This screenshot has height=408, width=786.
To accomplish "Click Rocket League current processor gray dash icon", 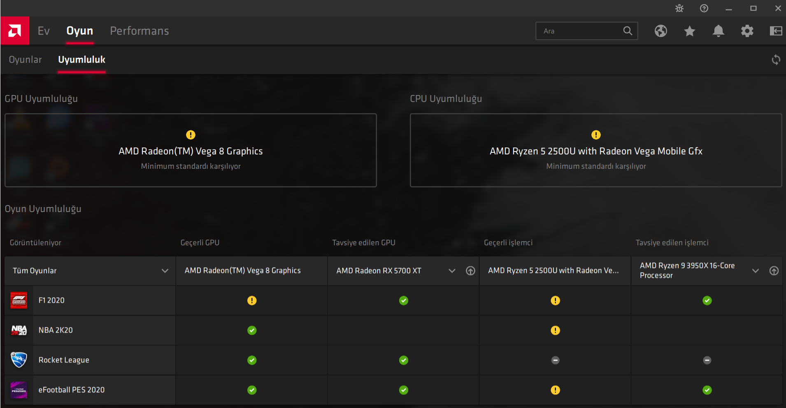I will 556,360.
